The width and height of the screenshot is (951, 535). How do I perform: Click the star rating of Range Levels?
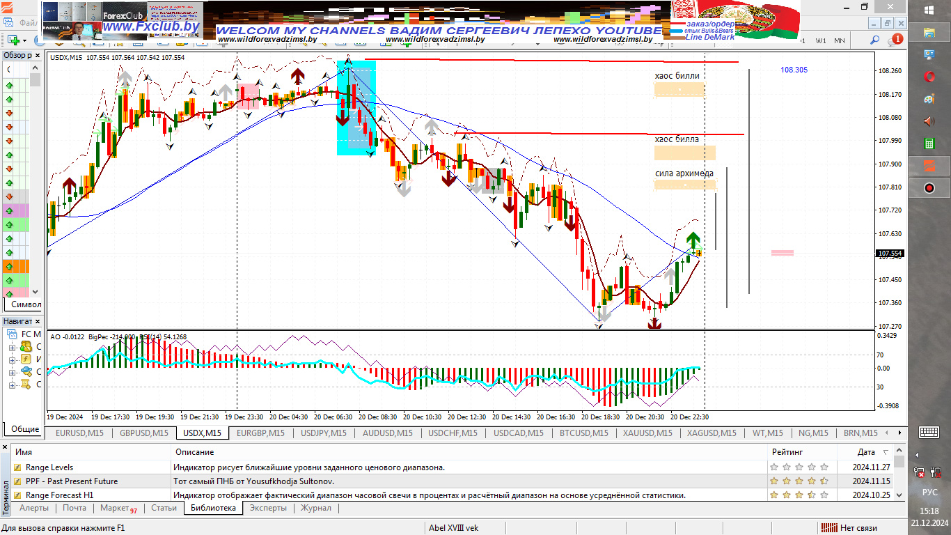point(799,467)
